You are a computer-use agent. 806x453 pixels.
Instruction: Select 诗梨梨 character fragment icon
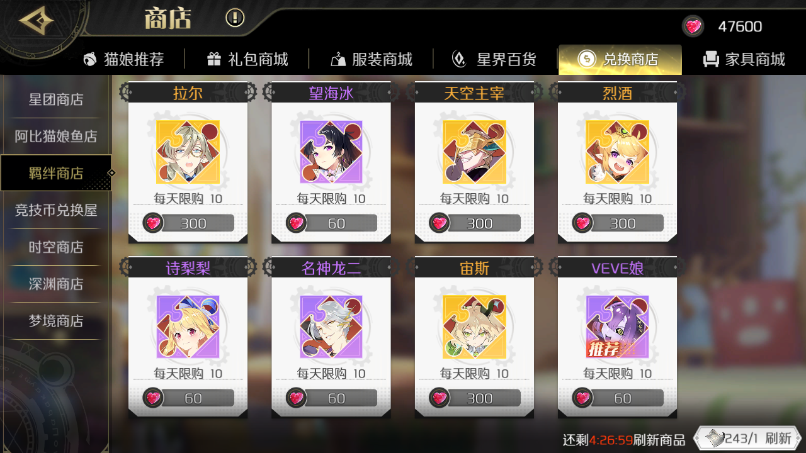[188, 327]
